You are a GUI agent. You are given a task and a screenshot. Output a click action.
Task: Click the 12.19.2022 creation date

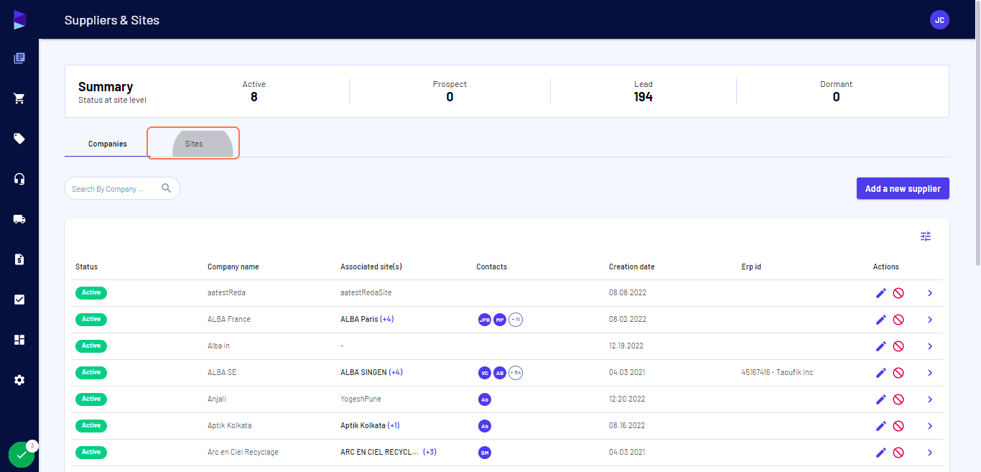click(626, 346)
